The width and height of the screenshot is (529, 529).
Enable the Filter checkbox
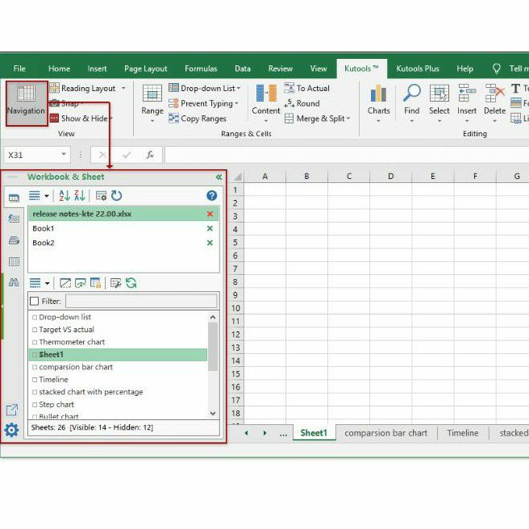34,301
